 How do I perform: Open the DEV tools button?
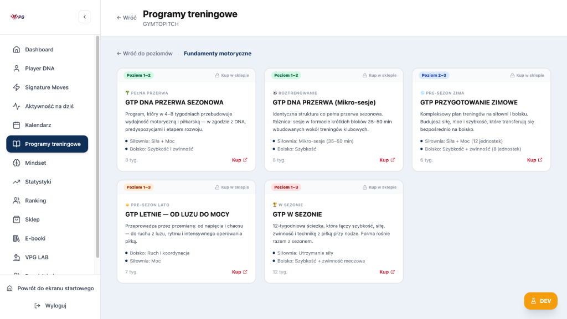click(540, 301)
